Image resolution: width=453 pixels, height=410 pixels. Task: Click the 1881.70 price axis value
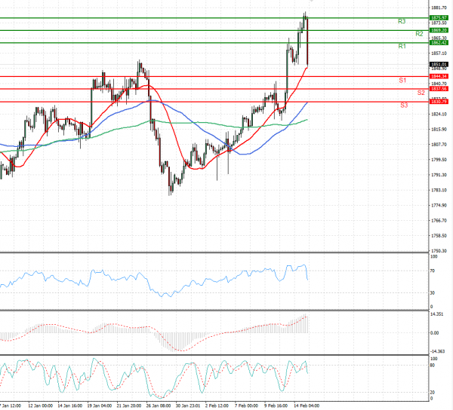coord(439,8)
